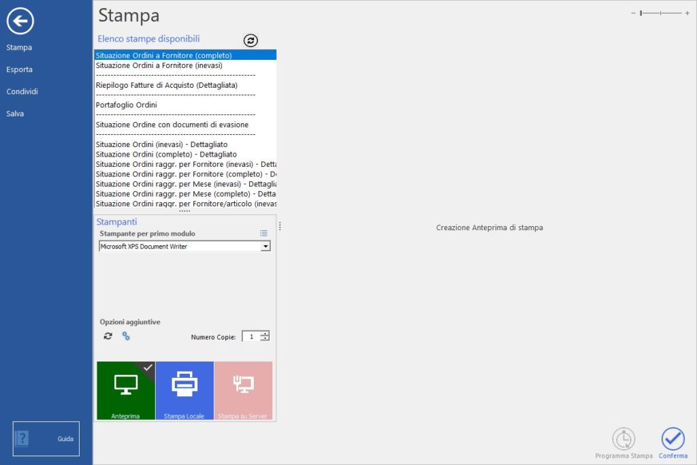697x465 pixels.
Task: Select Riepilogo Fatture di Acquisto (Dettagliata)
Action: pyautogui.click(x=185, y=85)
